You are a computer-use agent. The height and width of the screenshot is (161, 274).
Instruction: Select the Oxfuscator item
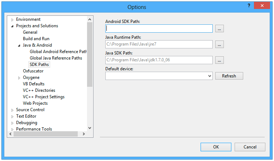pyautogui.click(x=33, y=71)
